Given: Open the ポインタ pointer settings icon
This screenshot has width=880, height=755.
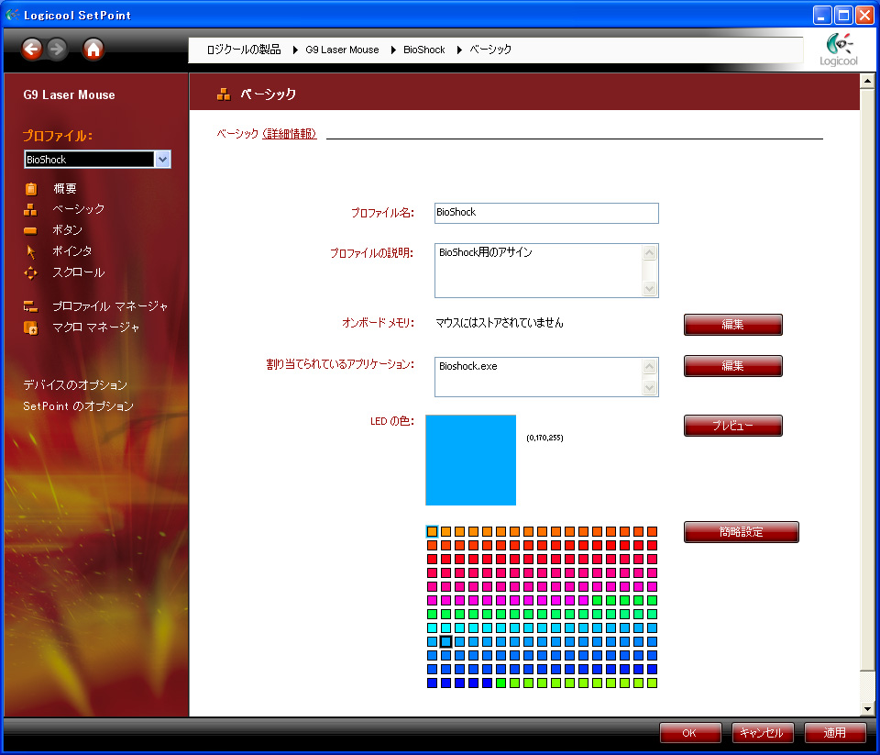Looking at the screenshot, I should (31, 251).
